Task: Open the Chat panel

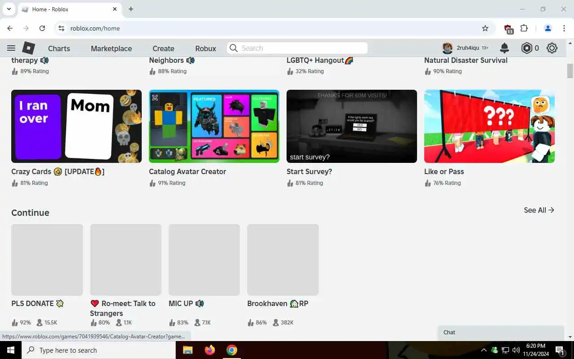Action: (500, 333)
